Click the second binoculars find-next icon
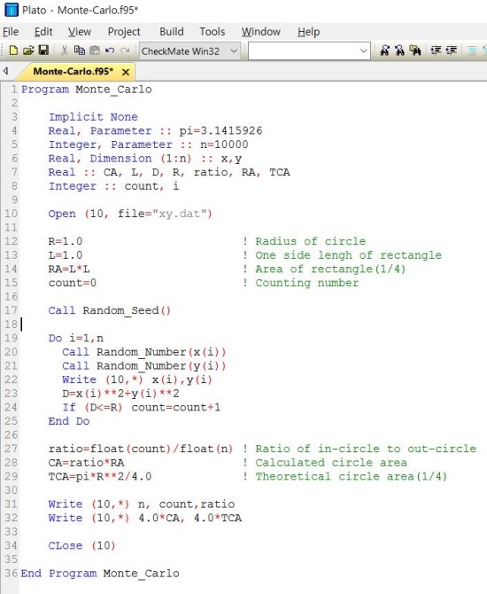The image size is (487, 594). point(399,51)
